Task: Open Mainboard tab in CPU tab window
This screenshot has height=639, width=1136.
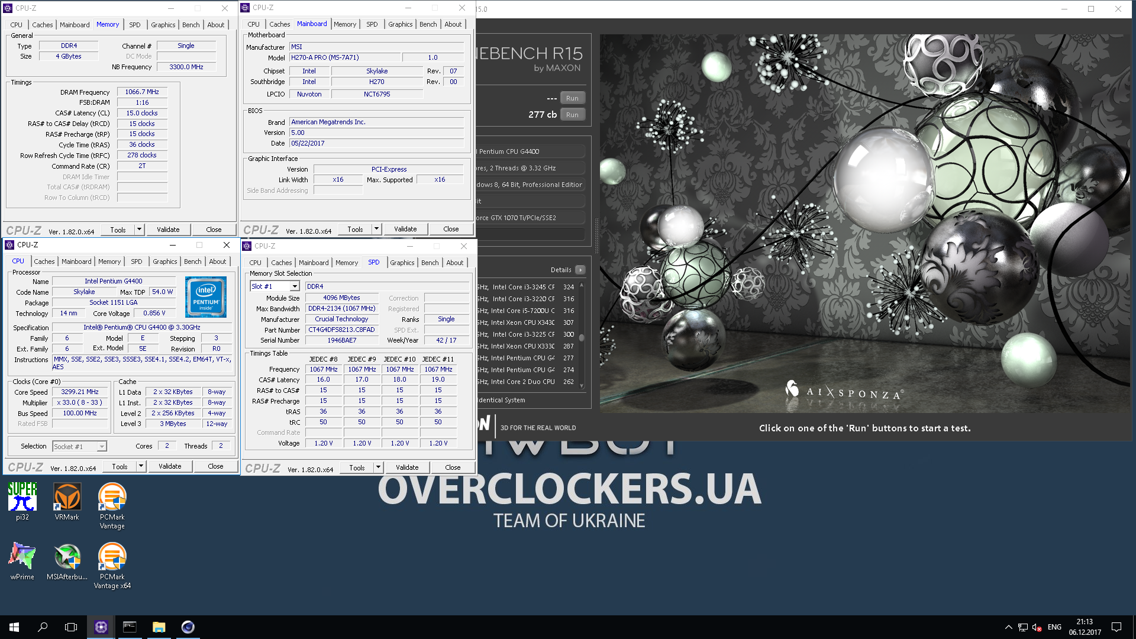Action: (76, 262)
